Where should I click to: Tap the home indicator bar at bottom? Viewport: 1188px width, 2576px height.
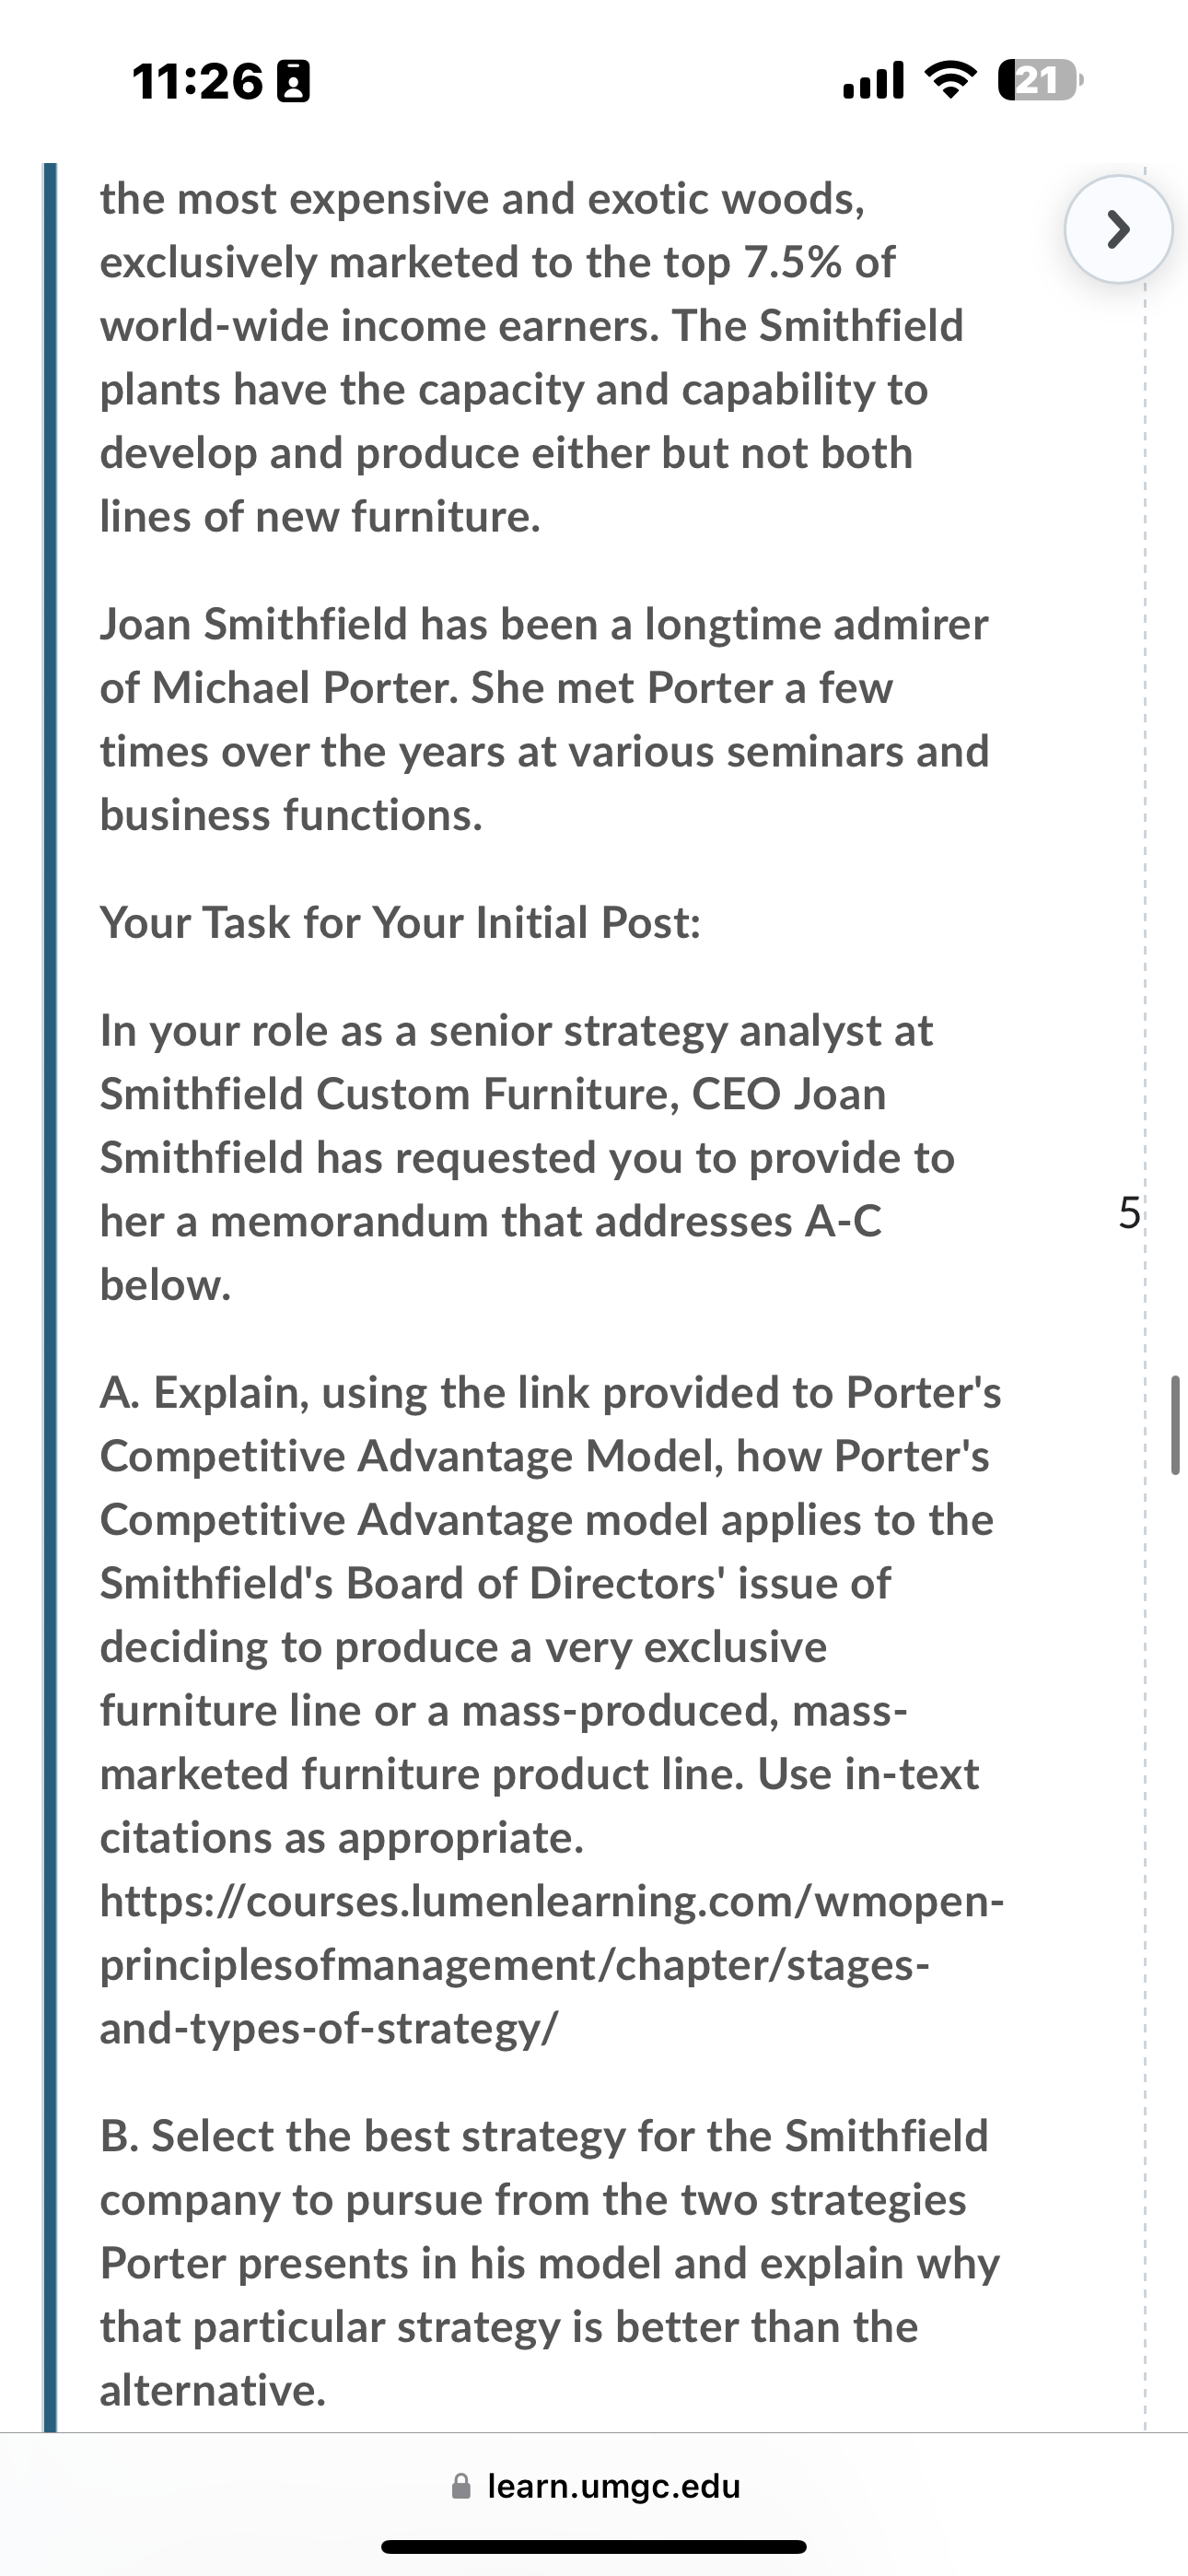pyautogui.click(x=594, y=2546)
